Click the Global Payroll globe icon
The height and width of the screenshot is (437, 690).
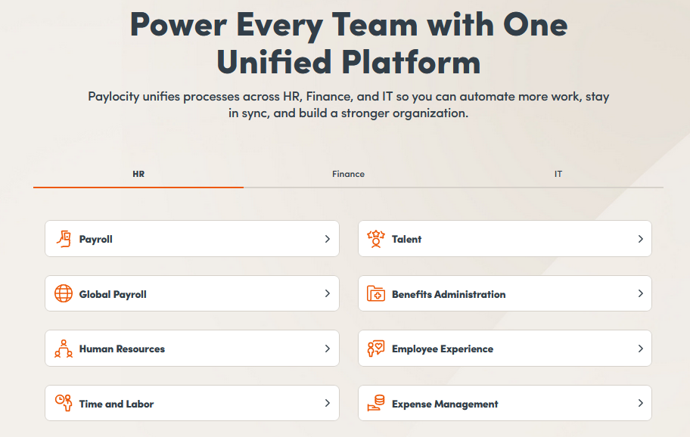click(64, 293)
